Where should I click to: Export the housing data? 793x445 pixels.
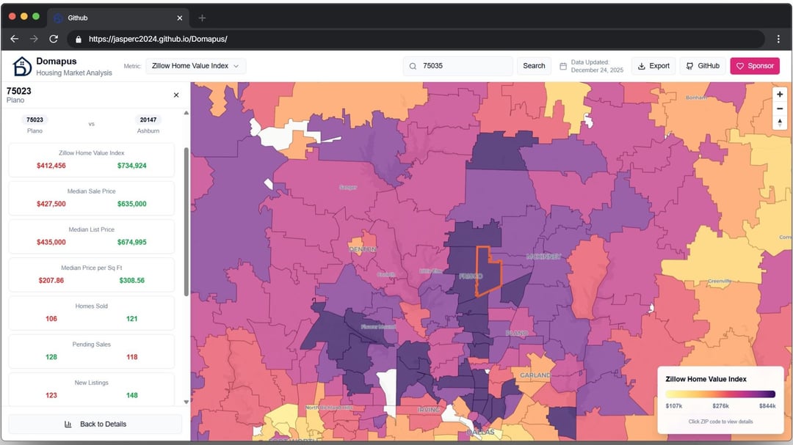pyautogui.click(x=653, y=66)
